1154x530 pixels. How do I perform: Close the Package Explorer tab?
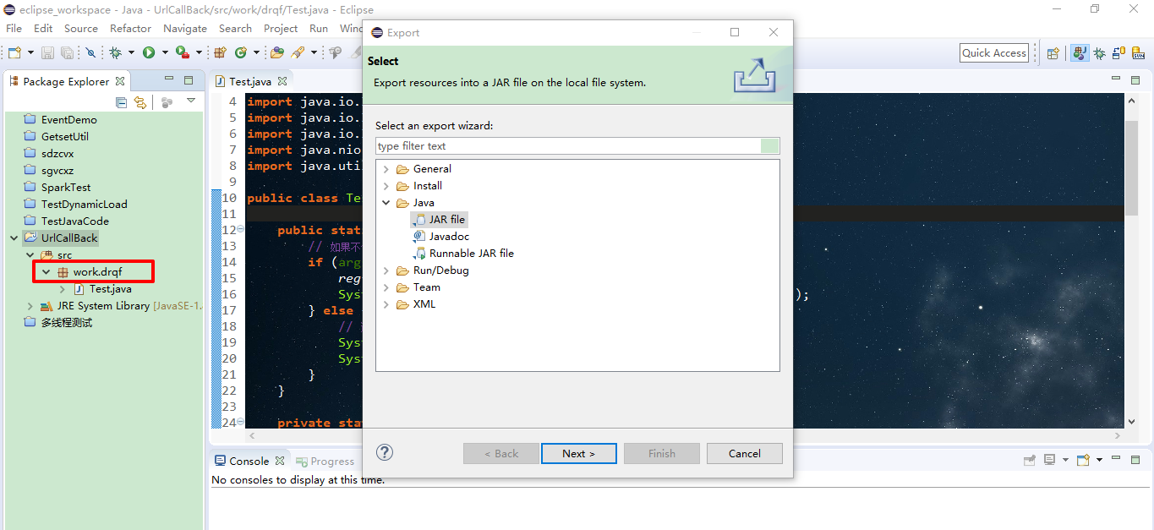[x=120, y=81]
